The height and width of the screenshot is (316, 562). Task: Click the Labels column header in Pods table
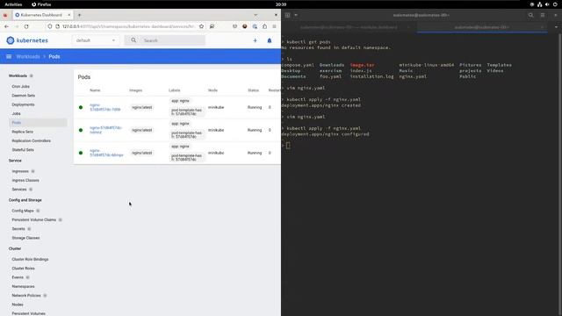click(175, 90)
